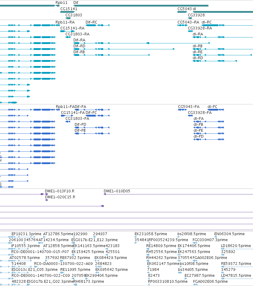Click the CG33928 gene label

(196, 15)
